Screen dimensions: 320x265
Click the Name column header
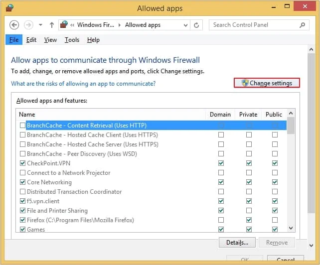111,115
